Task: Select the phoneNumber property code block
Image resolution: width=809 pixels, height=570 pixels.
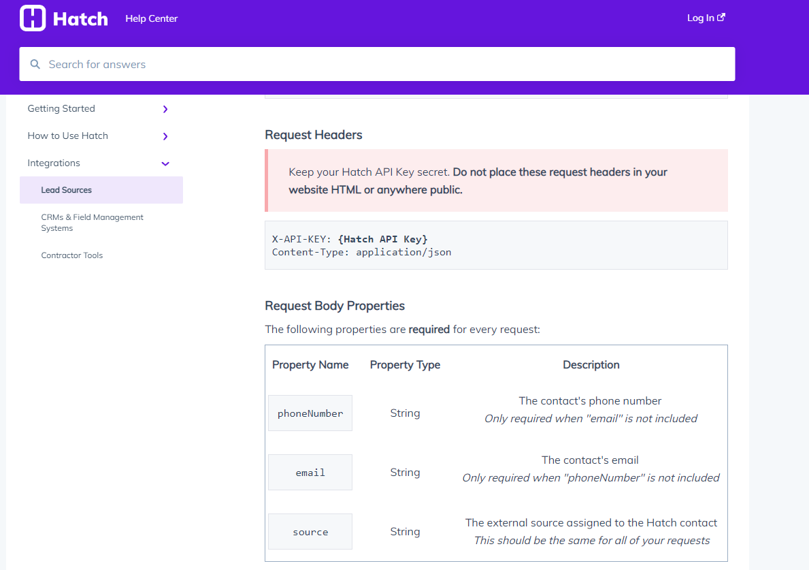Action: point(310,413)
